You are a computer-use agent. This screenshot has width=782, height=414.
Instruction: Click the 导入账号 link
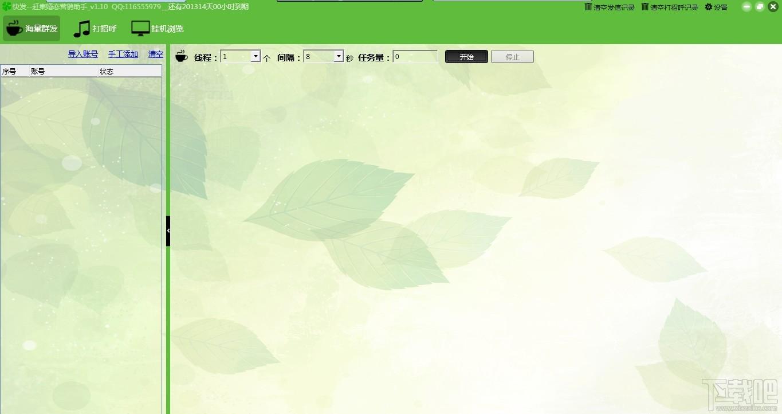point(83,54)
